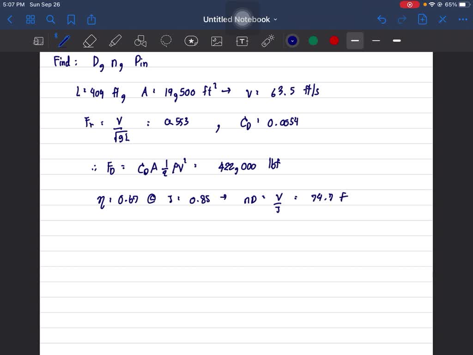Enable the laser pointer tool
The height and width of the screenshot is (355, 473).
[268, 41]
